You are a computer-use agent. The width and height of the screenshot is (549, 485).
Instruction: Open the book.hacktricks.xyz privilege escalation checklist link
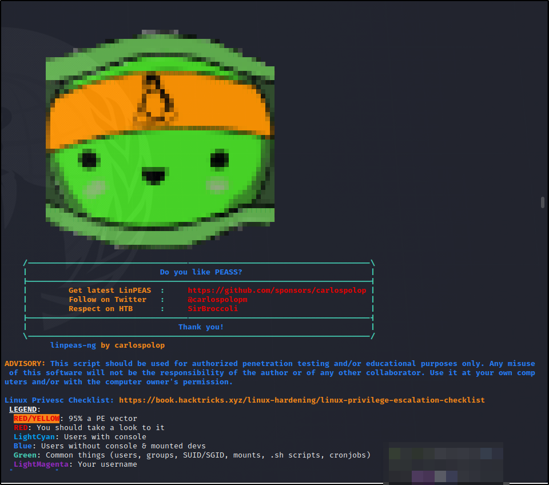point(302,400)
